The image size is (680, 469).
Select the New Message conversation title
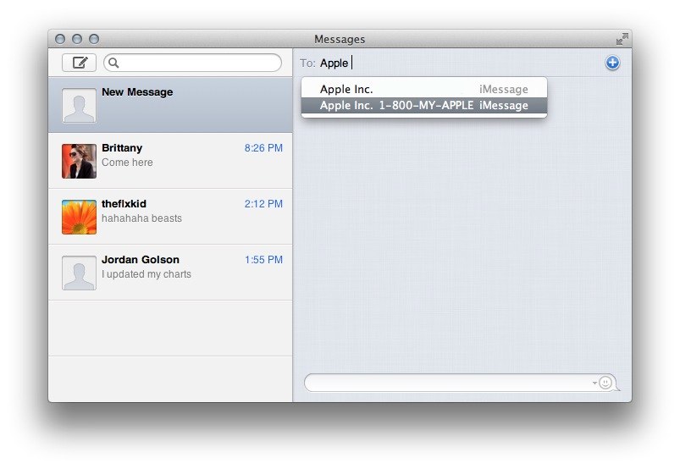coord(137,92)
